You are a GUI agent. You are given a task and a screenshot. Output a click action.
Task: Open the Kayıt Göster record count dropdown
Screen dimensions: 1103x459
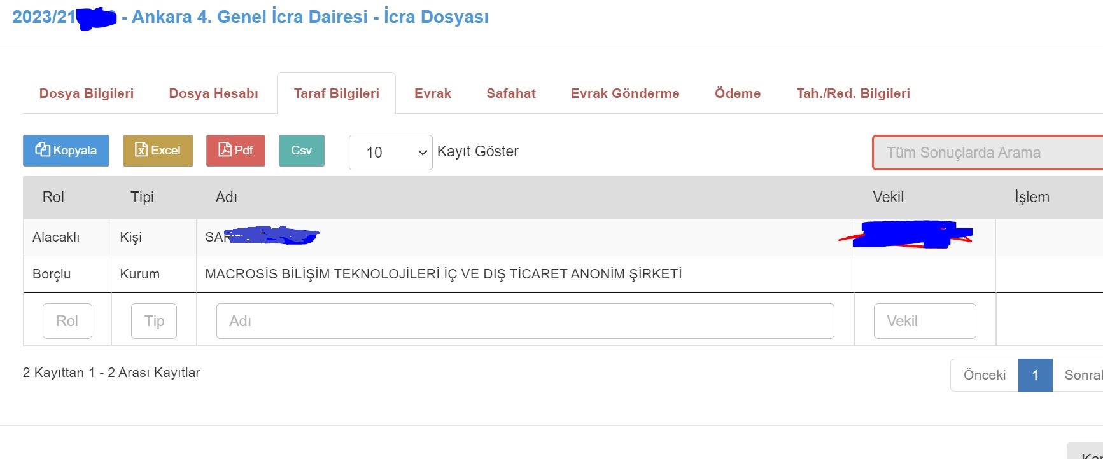[390, 153]
